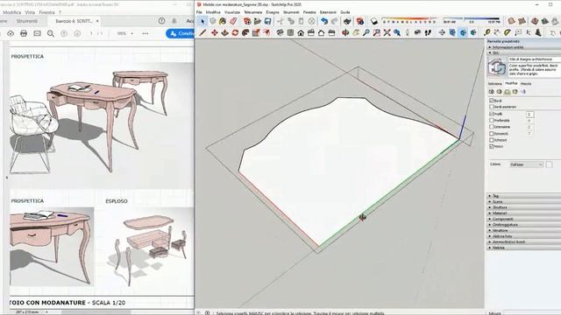The width and height of the screenshot is (561, 315).
Task: Activate the Rotate tool
Action: [235, 33]
